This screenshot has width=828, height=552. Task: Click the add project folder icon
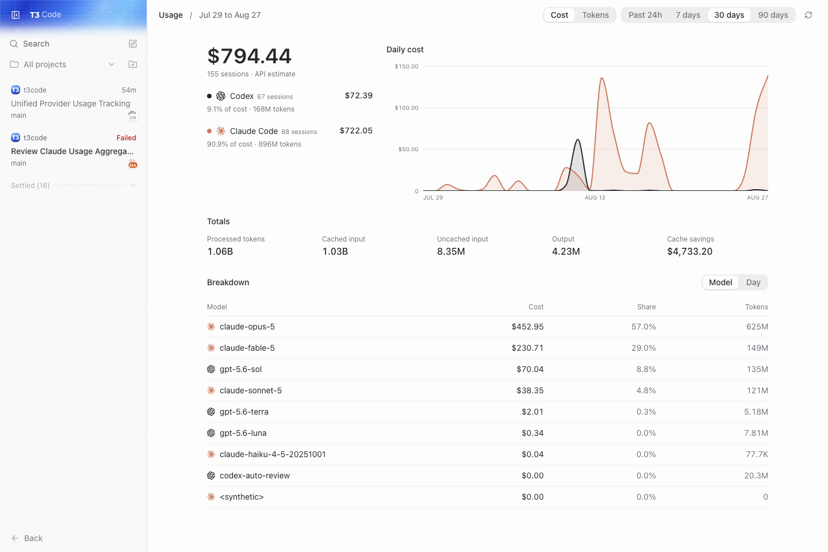[x=133, y=64]
